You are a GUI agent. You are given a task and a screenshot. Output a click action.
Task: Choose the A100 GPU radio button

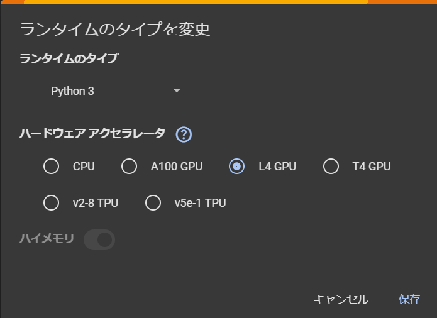129,167
